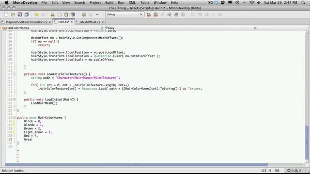Collapse the LoadHairColorTextures method fold
This screenshot has width=310, height=174.
pos(14,74)
